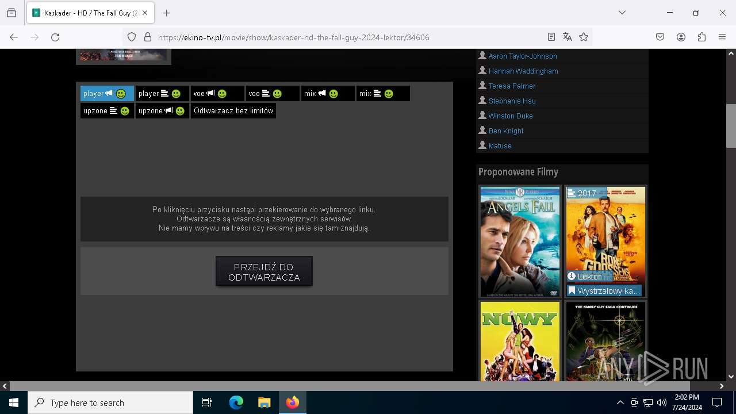The width and height of the screenshot is (736, 414).
Task: Open actor Aaron Taylor-Johnson link
Action: 522,56
